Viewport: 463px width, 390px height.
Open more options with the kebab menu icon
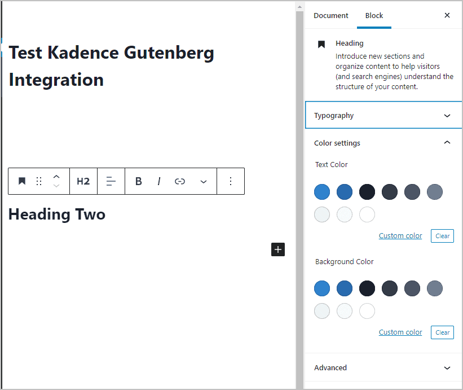(x=231, y=181)
